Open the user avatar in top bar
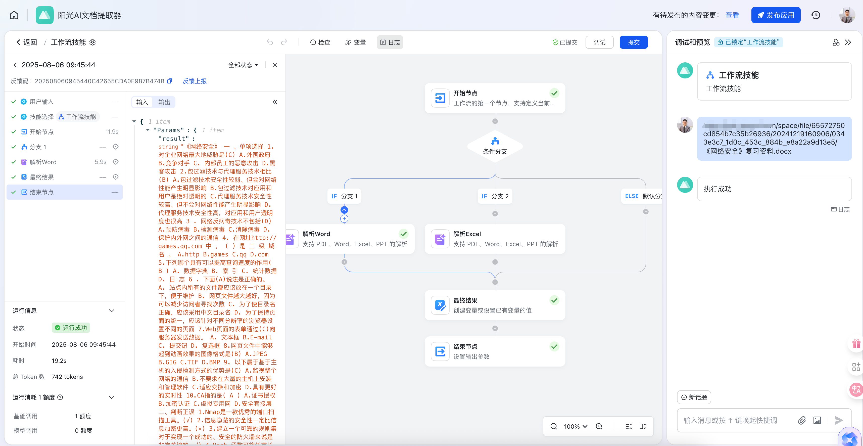The width and height of the screenshot is (863, 446). pyautogui.click(x=847, y=15)
